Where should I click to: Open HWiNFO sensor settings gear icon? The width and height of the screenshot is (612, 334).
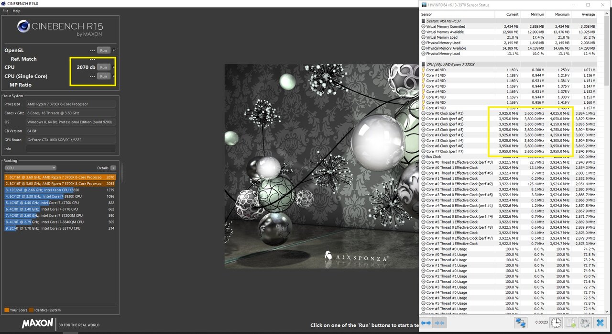(585, 323)
